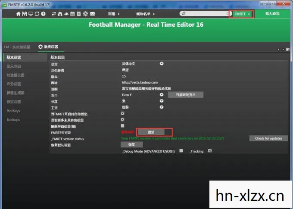Click inside the search input field
The width and height of the screenshot is (293, 209).
pyautogui.click(x=206, y=13)
